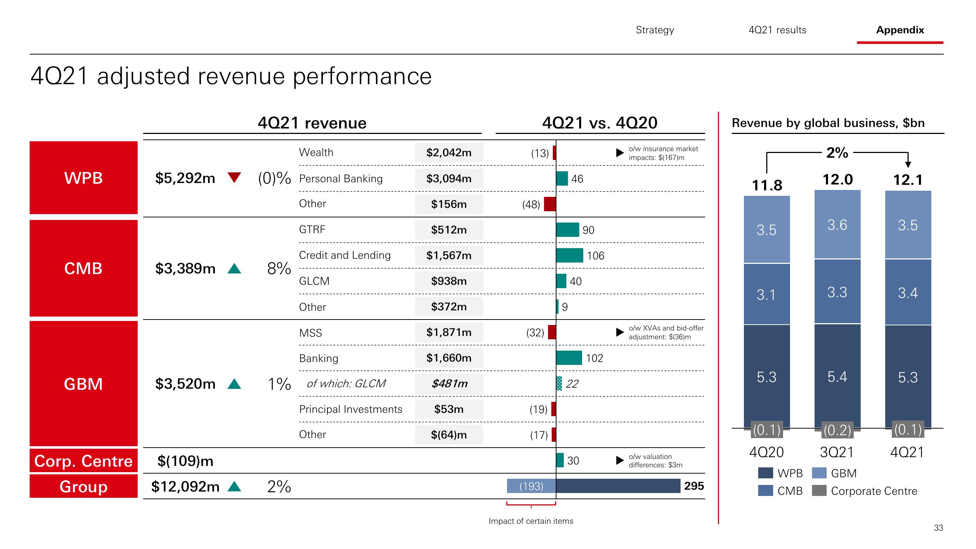This screenshot has height=549, width=976.
Task: Click the $(109)m Corp. Centre revenue figure
Action: (x=185, y=461)
